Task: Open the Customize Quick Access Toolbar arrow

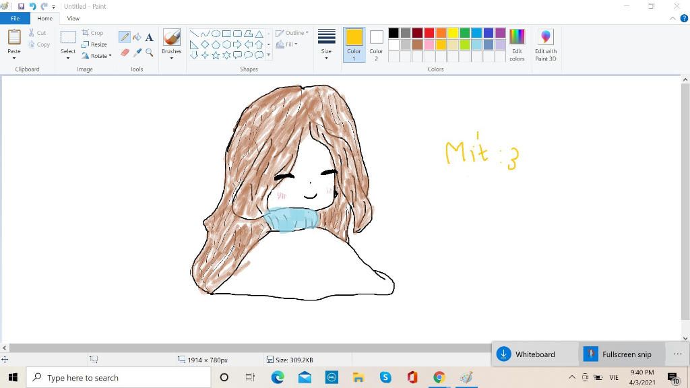Action: pos(54,7)
